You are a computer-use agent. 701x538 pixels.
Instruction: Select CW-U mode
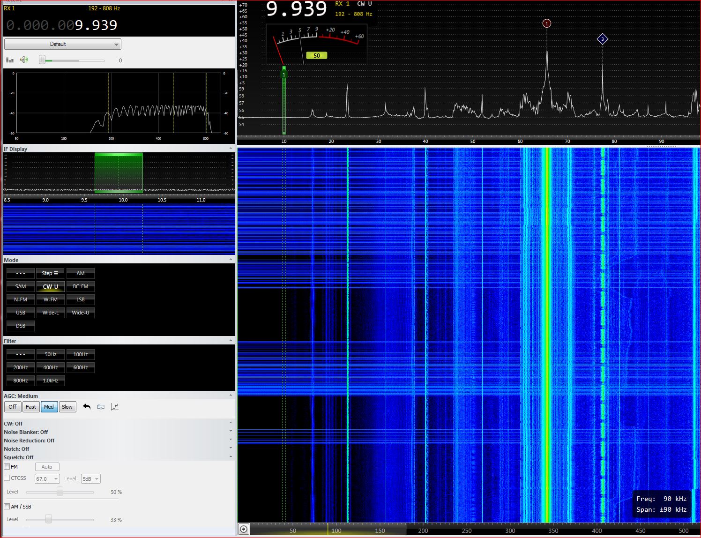[51, 286]
